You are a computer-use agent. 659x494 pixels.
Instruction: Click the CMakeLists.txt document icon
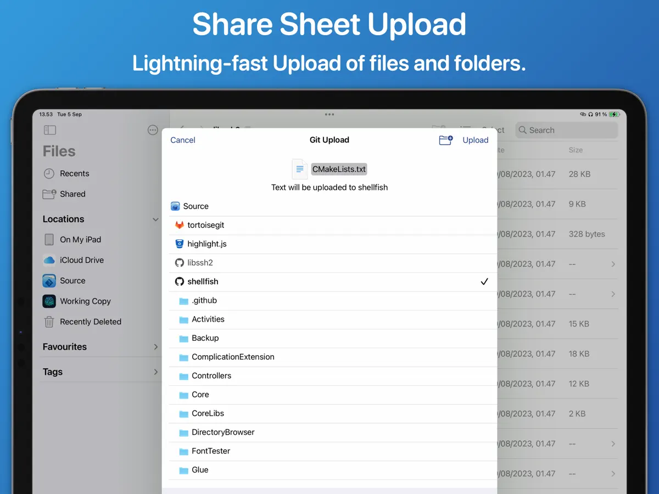click(300, 169)
